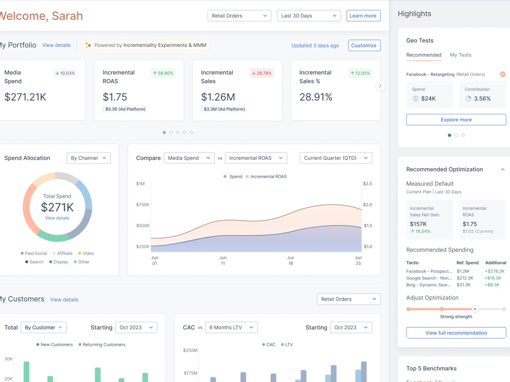Toggle Search in donut legend

click(x=34, y=262)
